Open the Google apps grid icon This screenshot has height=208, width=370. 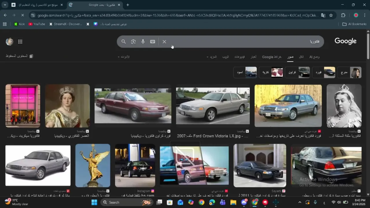coord(20,42)
